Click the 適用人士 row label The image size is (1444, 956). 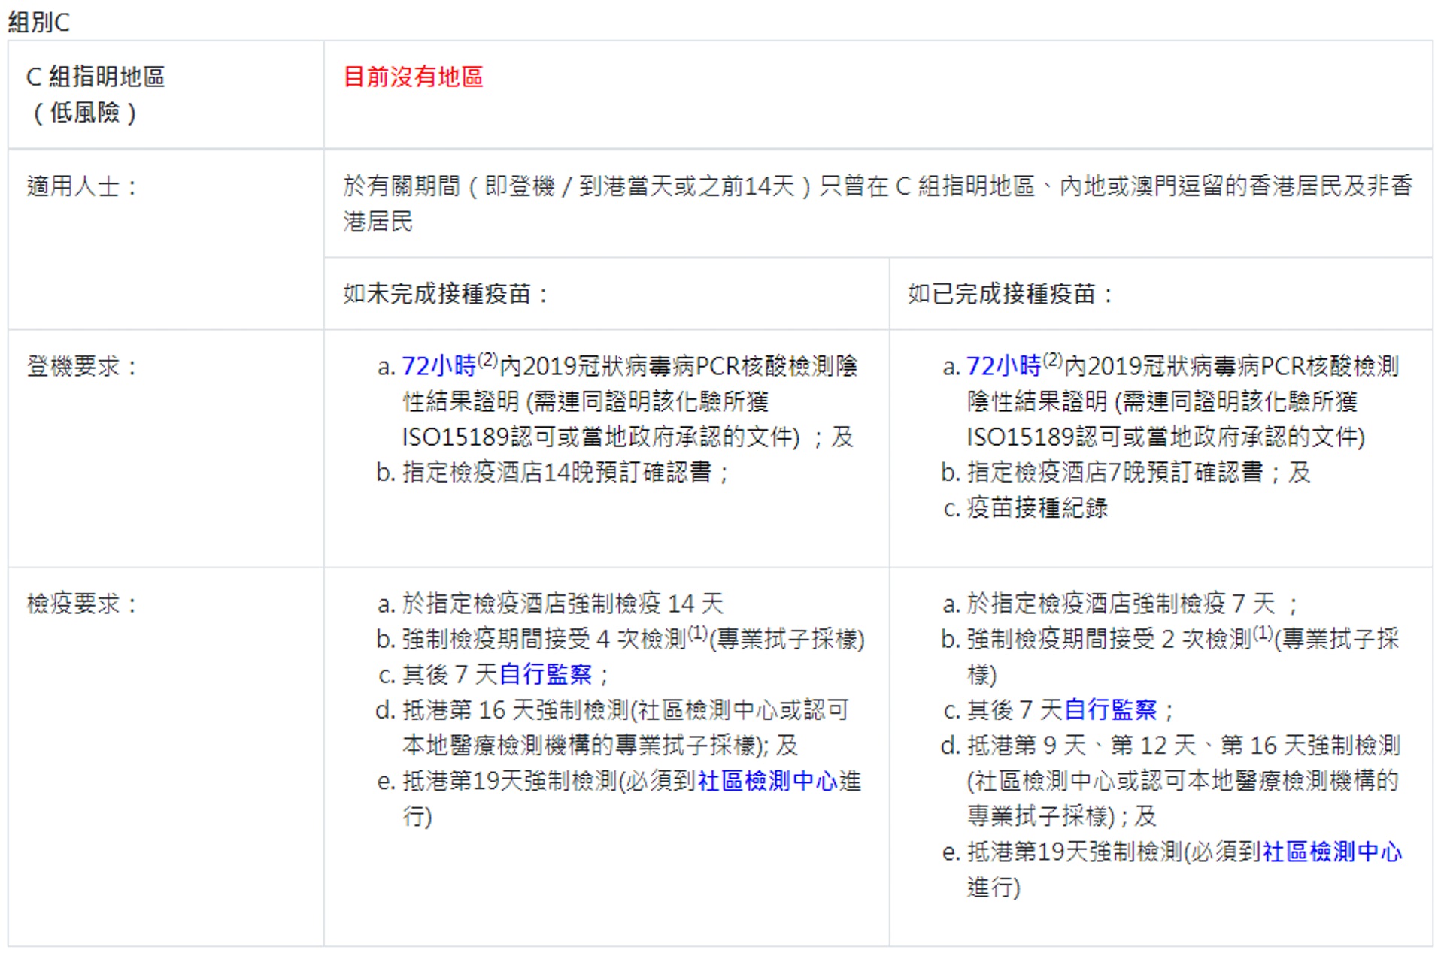81,186
